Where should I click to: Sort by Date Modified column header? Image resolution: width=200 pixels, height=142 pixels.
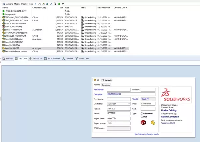coord(104,8)
